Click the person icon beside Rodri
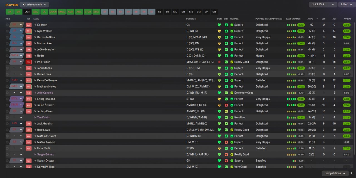The image size is (356, 178). pos(35,56)
